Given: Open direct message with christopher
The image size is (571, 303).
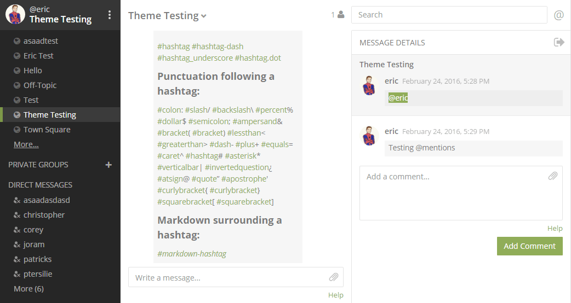Looking at the screenshot, I should [44, 215].
